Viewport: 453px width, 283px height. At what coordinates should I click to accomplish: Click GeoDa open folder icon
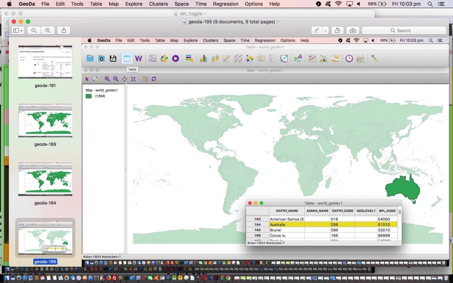coord(90,58)
